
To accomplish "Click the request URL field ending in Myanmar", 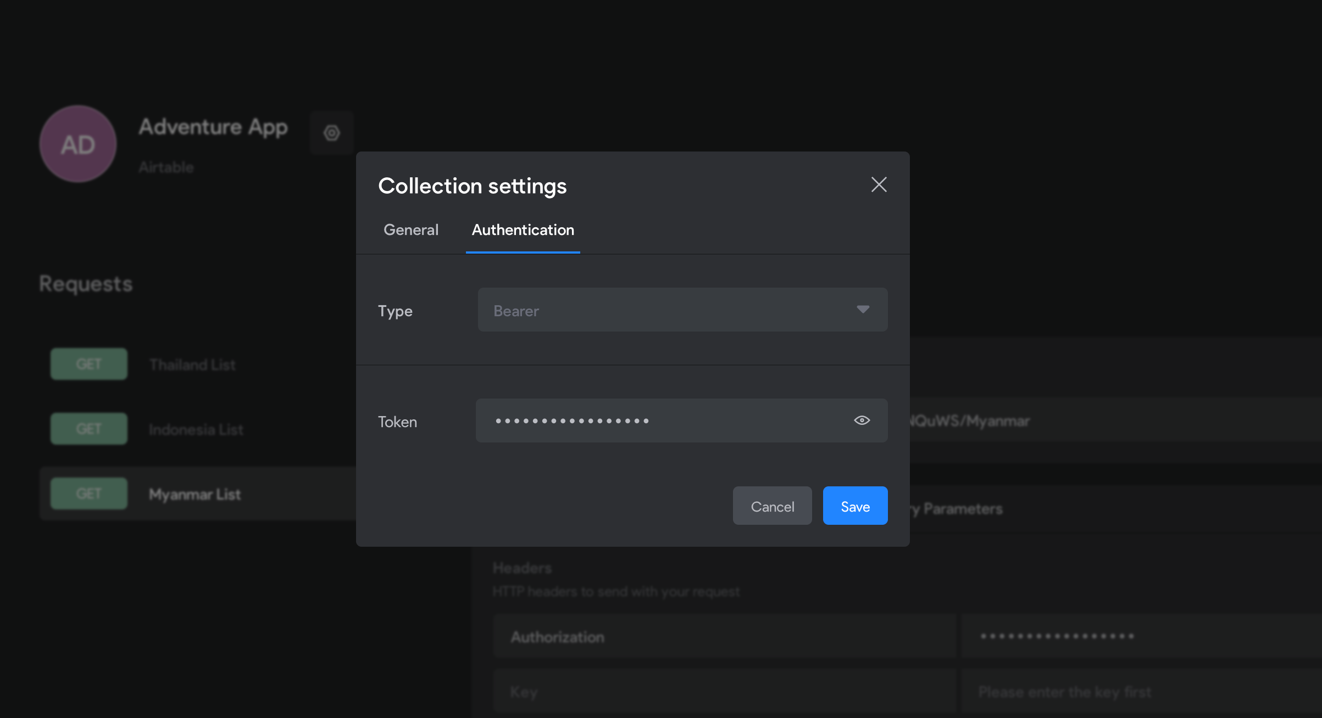I will [x=1115, y=420].
